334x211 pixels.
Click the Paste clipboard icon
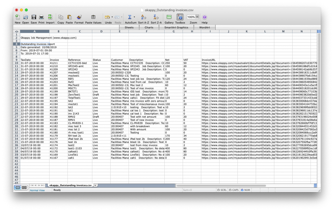coord(69,17)
